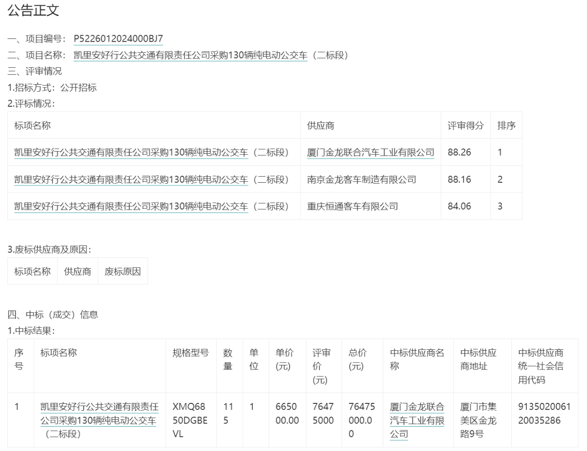The image size is (587, 451).
Task: Select the text 1.招标方式：公开招标
Action: pos(52,87)
